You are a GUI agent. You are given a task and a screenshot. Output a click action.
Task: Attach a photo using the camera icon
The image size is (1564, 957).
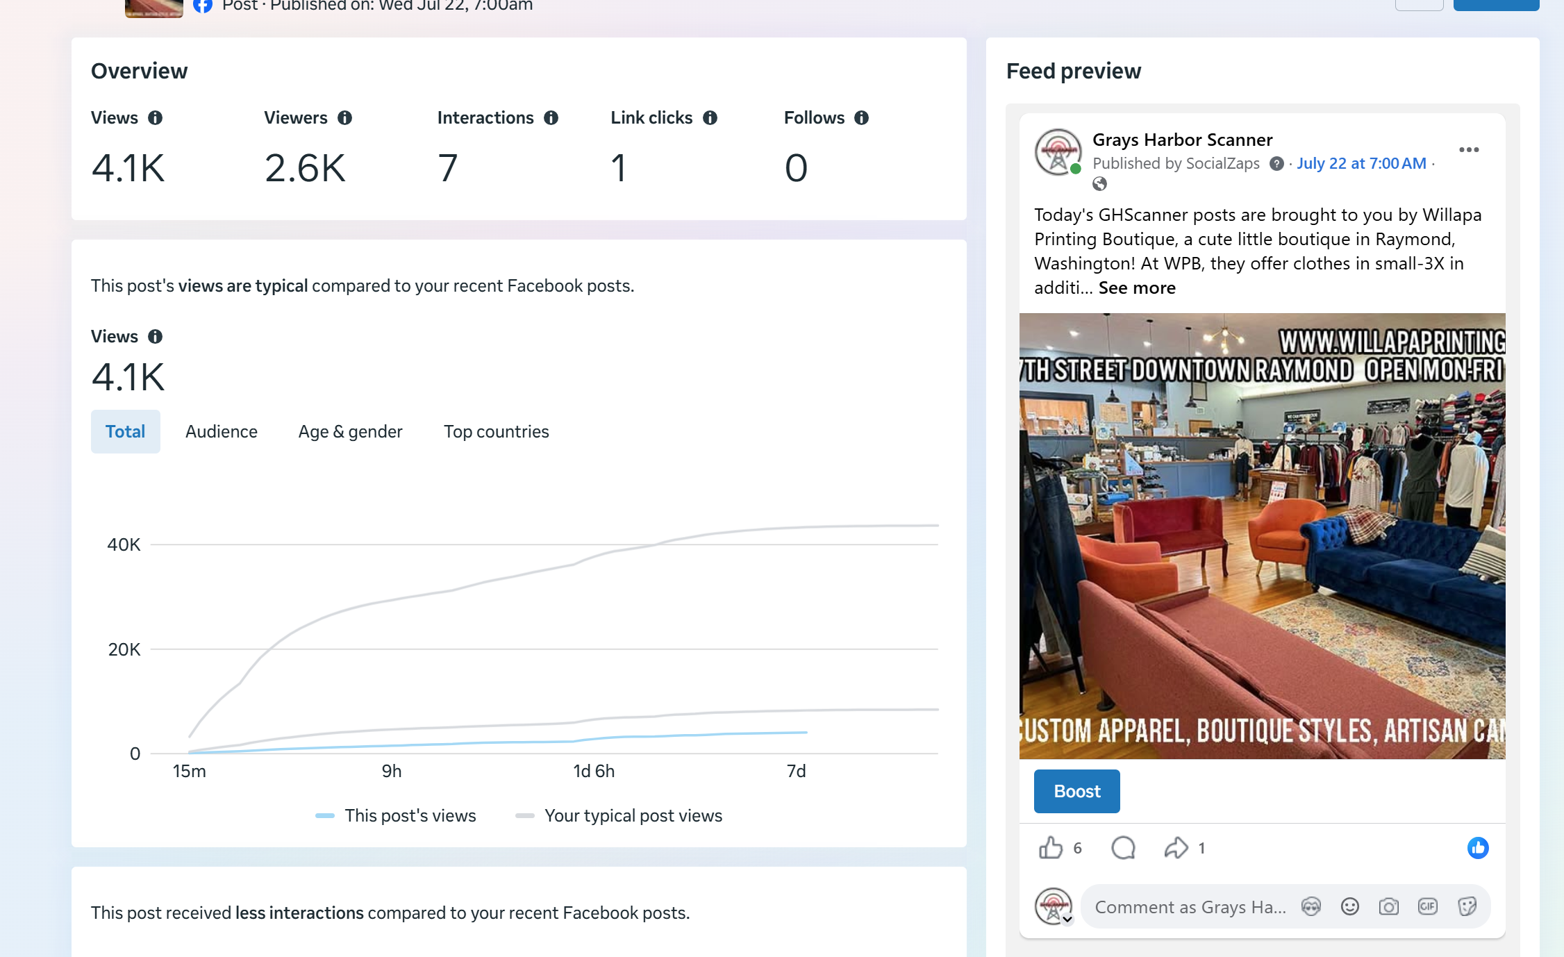(x=1389, y=907)
